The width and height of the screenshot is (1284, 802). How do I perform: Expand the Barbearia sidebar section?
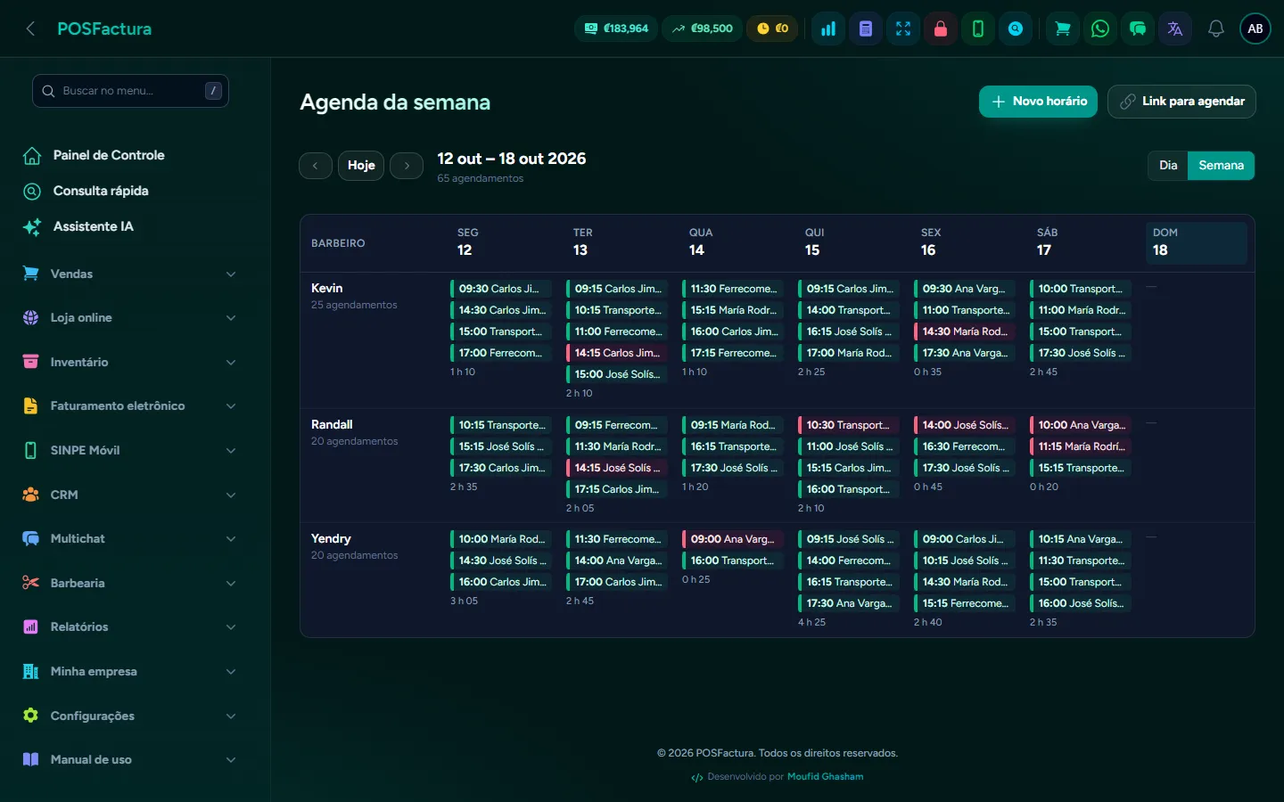pos(130,583)
